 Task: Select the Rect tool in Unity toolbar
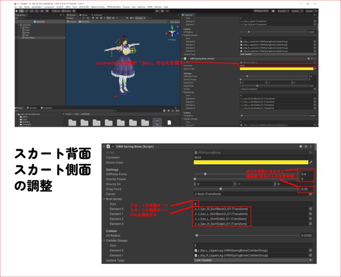pyautogui.click(x=37, y=11)
